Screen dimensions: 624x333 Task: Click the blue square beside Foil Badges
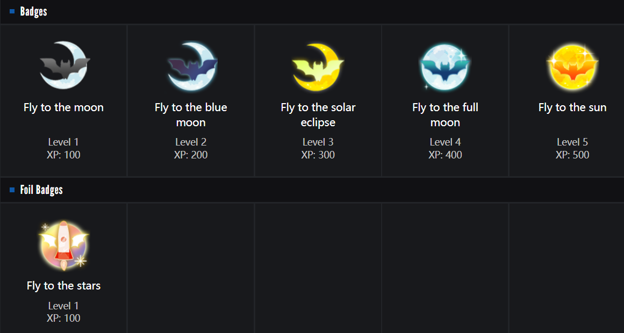12,190
